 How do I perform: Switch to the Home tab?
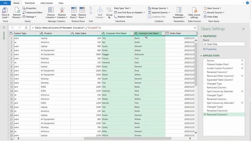coord(16,3)
